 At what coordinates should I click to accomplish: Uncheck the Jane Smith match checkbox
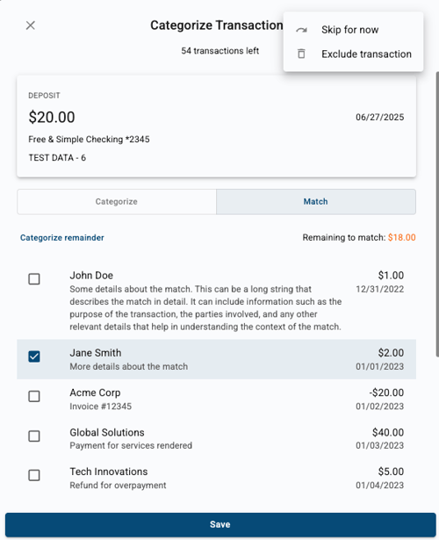click(x=34, y=356)
